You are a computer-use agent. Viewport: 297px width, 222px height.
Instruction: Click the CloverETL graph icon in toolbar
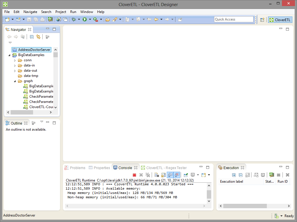tap(50, 19)
